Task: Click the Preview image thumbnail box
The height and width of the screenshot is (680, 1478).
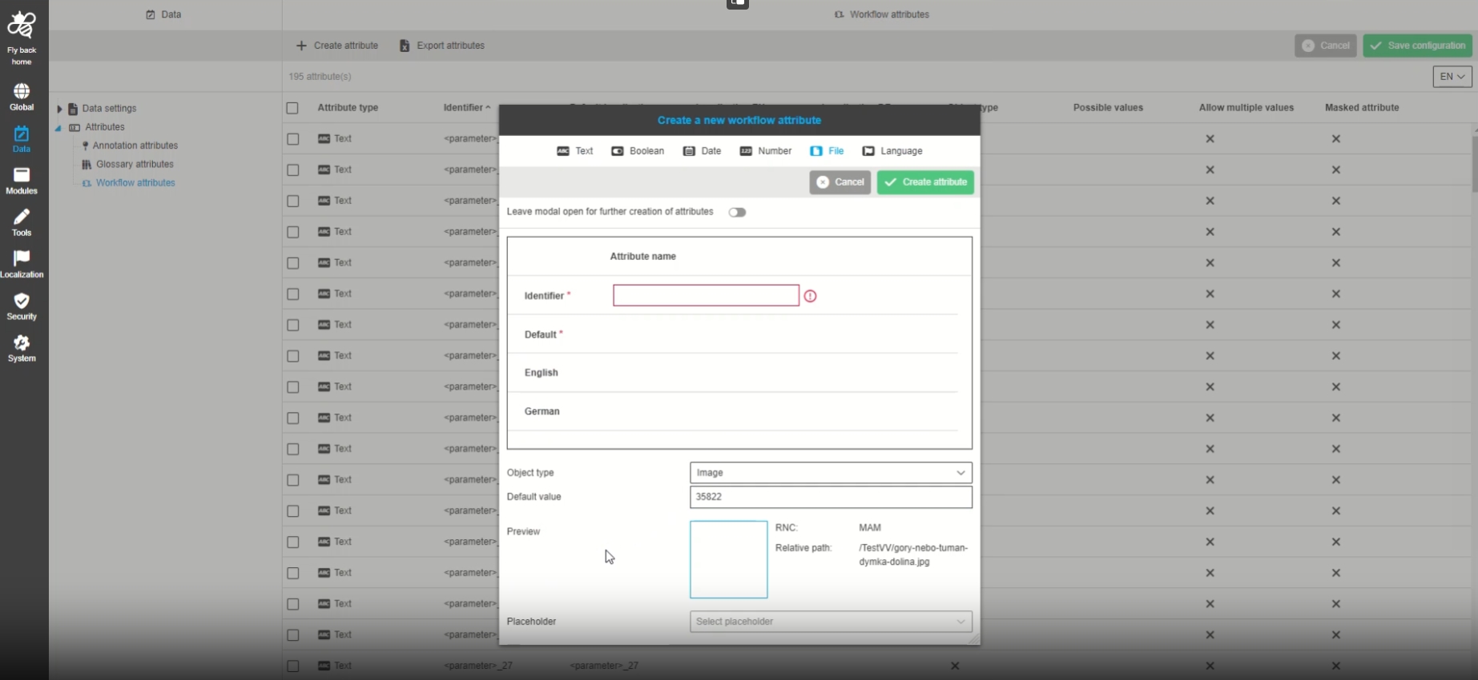Action: [x=729, y=560]
